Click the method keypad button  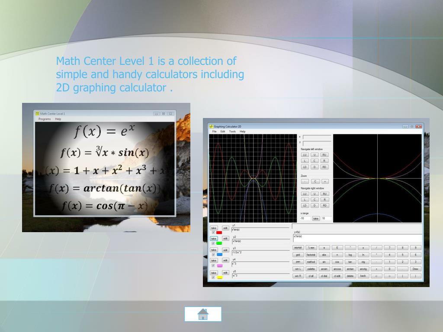tap(311, 262)
